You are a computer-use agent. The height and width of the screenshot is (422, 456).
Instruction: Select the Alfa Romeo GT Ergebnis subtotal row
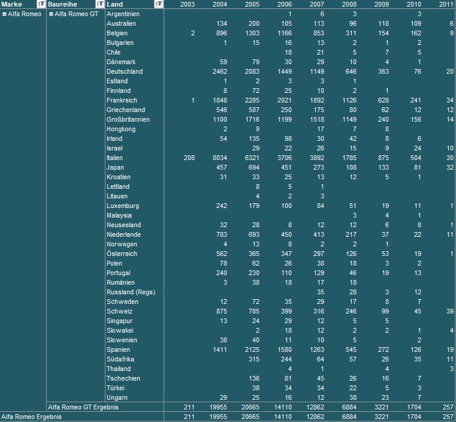(x=251, y=407)
